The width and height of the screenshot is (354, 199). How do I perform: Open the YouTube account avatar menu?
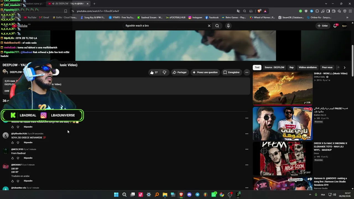345,26
